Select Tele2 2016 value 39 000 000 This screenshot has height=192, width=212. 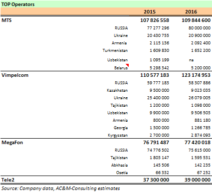[x=198, y=180]
